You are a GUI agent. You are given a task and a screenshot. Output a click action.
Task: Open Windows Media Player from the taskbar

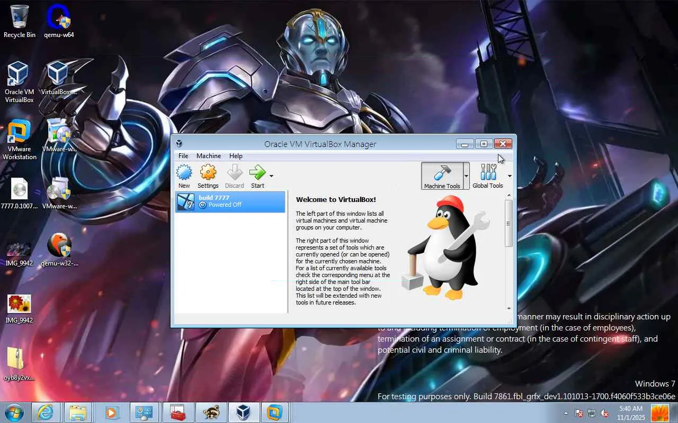coord(111,412)
